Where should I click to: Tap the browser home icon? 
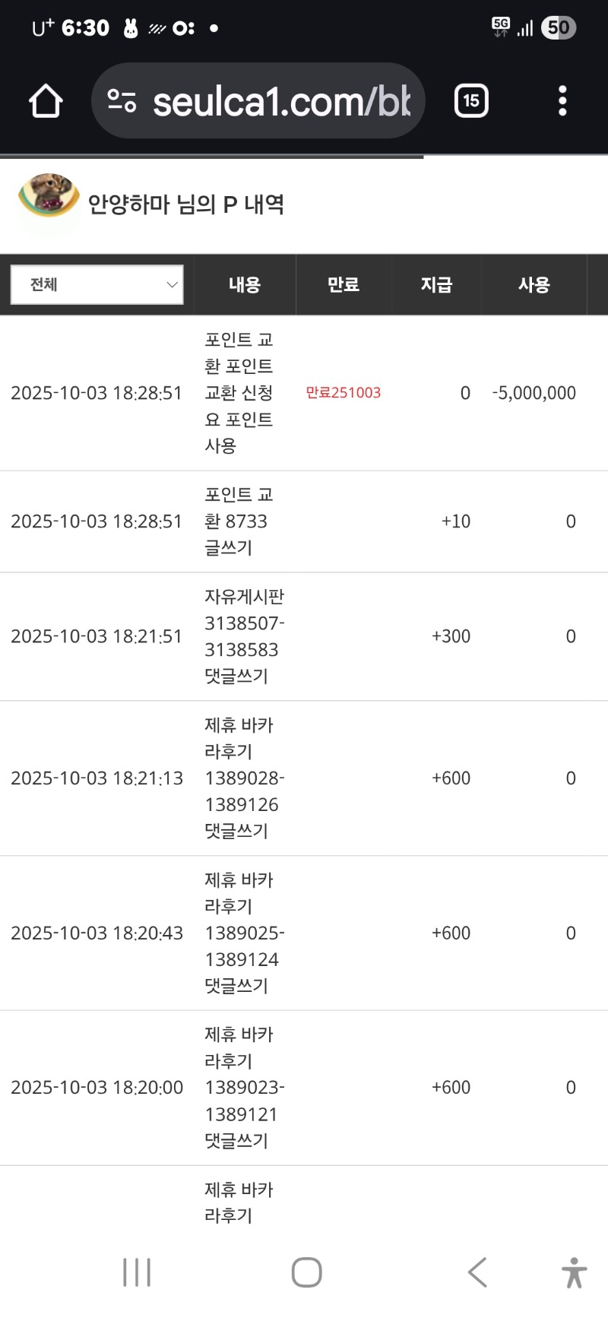tap(46, 101)
